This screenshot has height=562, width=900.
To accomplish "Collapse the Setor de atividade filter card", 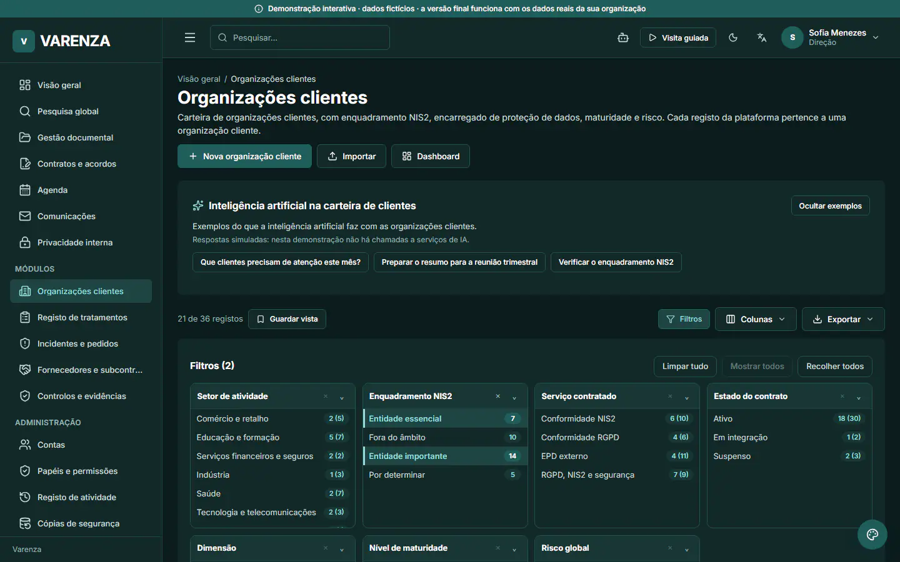I will (342, 397).
